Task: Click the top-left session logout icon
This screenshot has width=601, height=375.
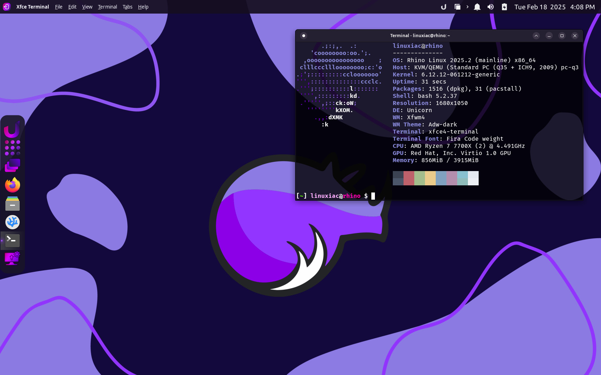Action: pyautogui.click(x=6, y=7)
